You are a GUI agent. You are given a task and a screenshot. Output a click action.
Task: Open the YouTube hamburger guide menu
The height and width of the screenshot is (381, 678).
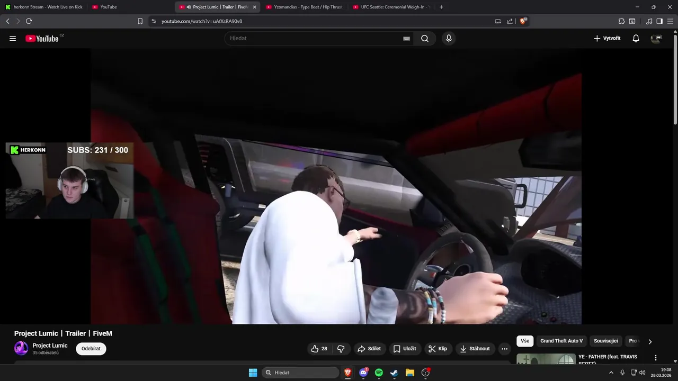13,38
